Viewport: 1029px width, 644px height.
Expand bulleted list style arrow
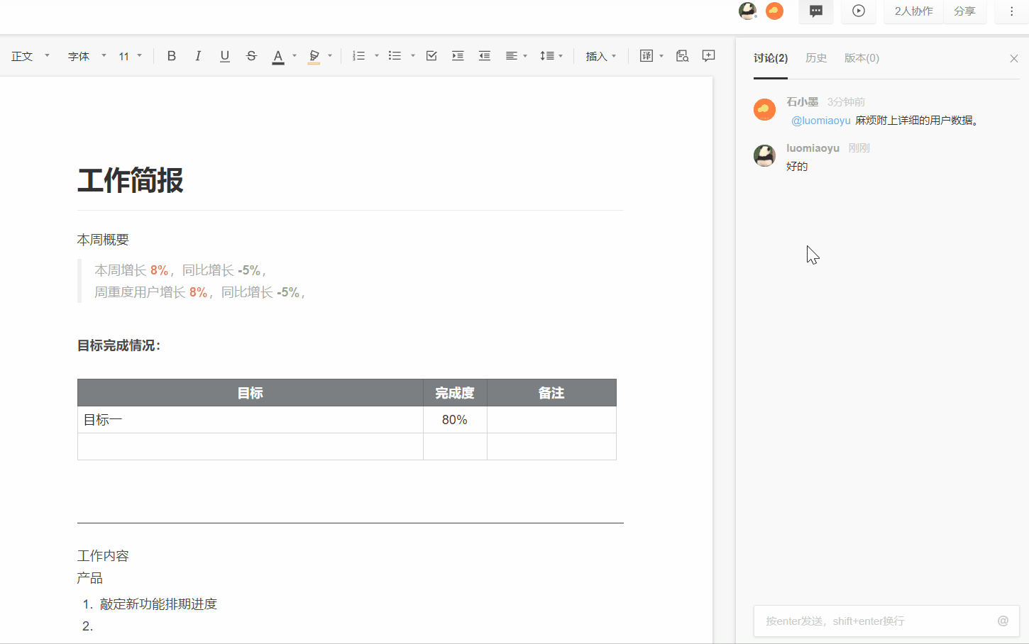point(413,56)
